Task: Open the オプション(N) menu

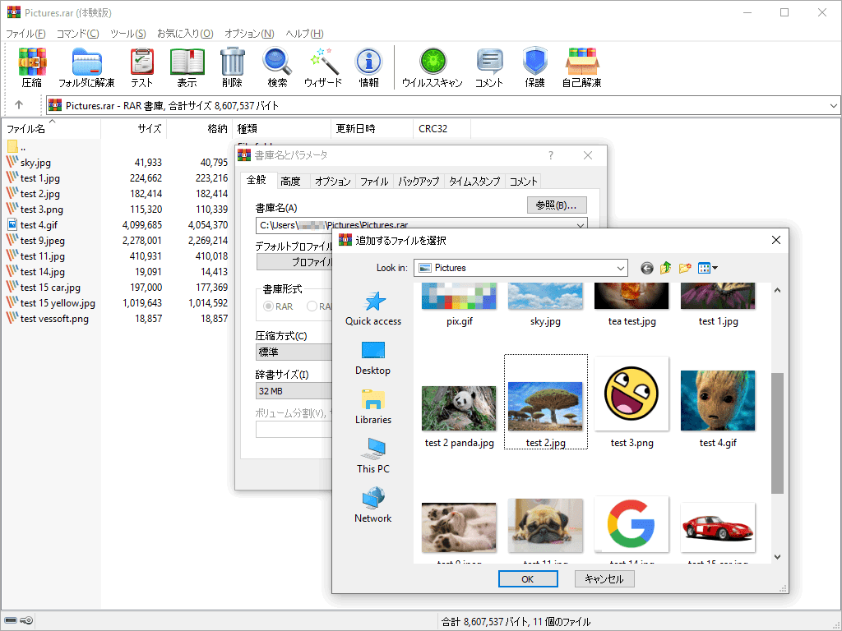Action: click(x=249, y=33)
